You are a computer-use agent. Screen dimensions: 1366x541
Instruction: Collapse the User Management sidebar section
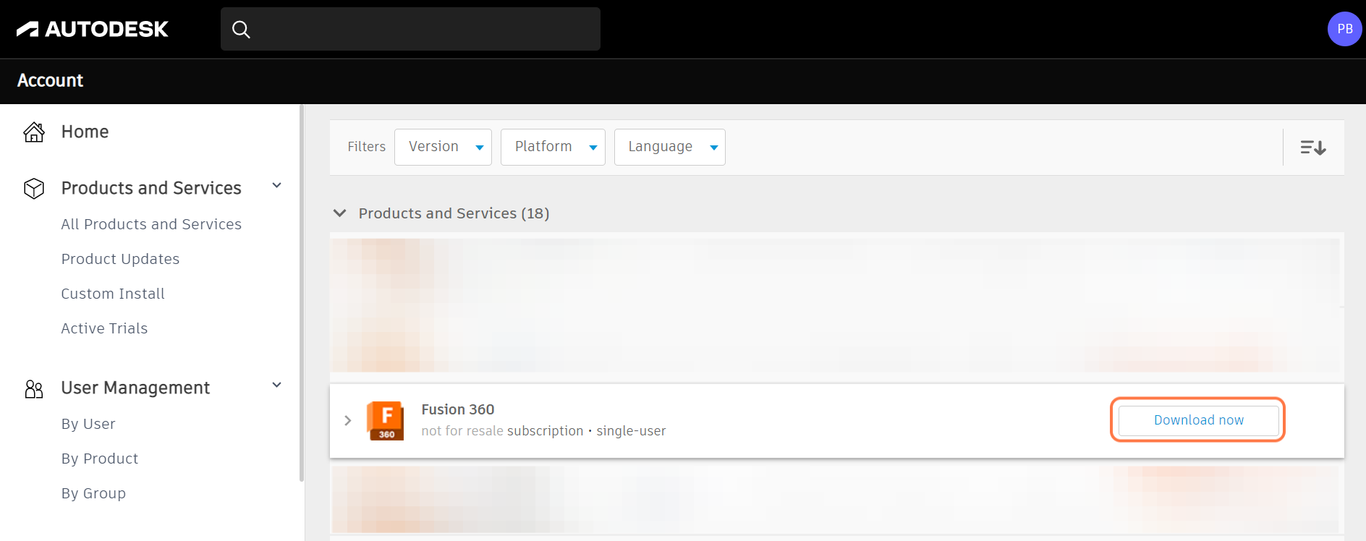pos(276,385)
